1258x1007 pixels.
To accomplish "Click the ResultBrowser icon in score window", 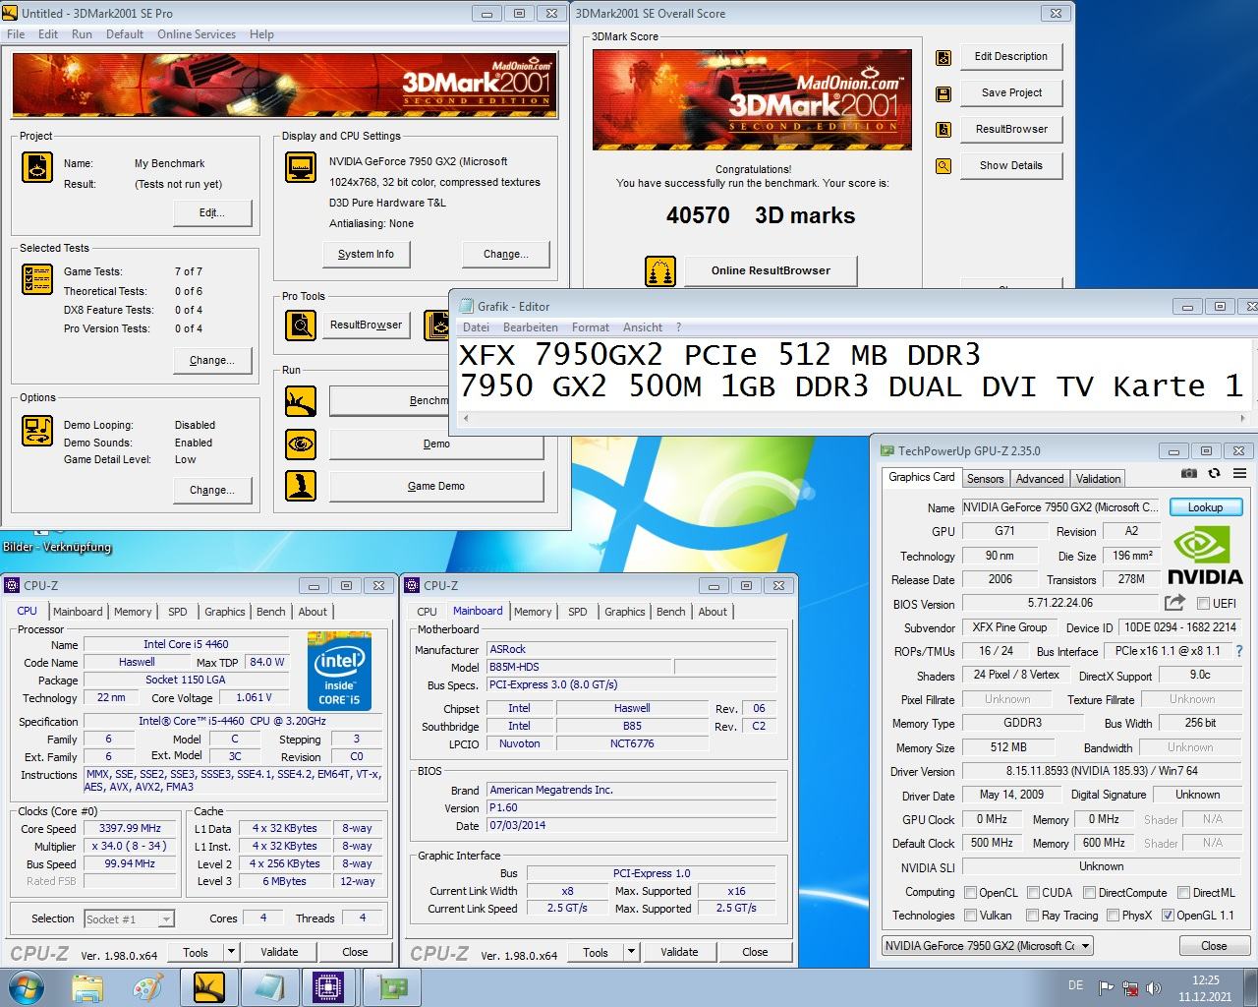I will pos(943,130).
